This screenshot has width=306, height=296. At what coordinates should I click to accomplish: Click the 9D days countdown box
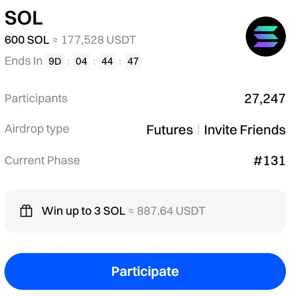(x=55, y=62)
